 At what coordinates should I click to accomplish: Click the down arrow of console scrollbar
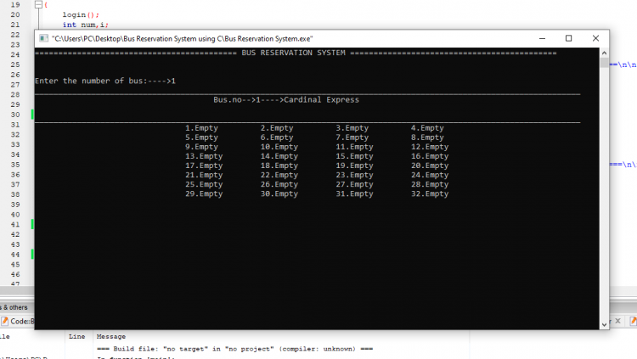click(x=605, y=323)
